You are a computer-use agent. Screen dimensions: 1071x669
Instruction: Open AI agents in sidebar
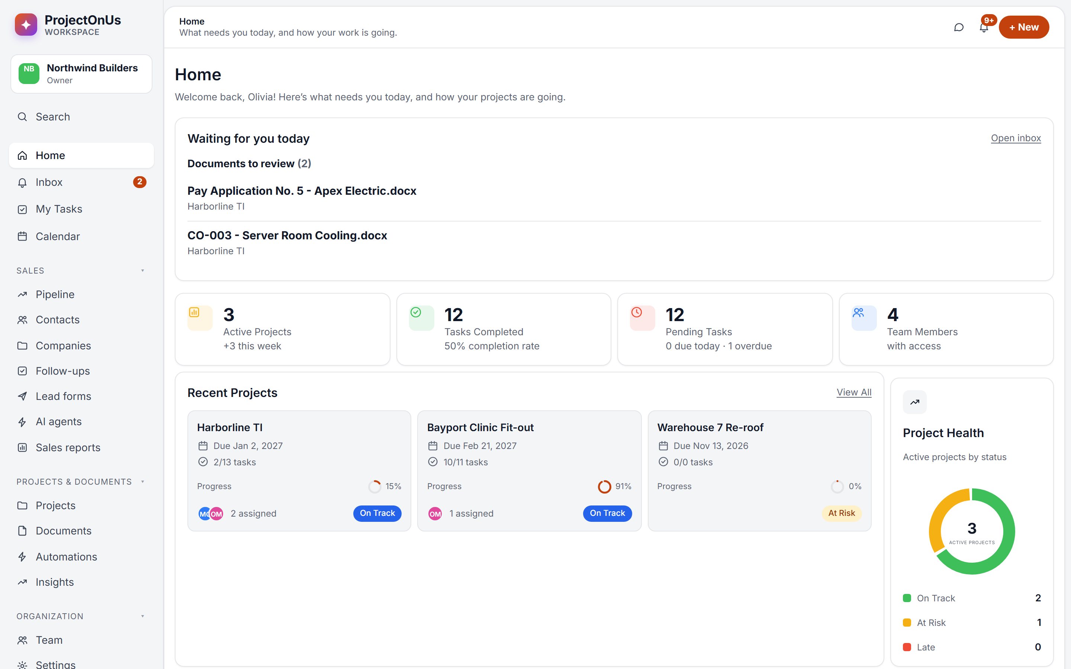(81, 422)
